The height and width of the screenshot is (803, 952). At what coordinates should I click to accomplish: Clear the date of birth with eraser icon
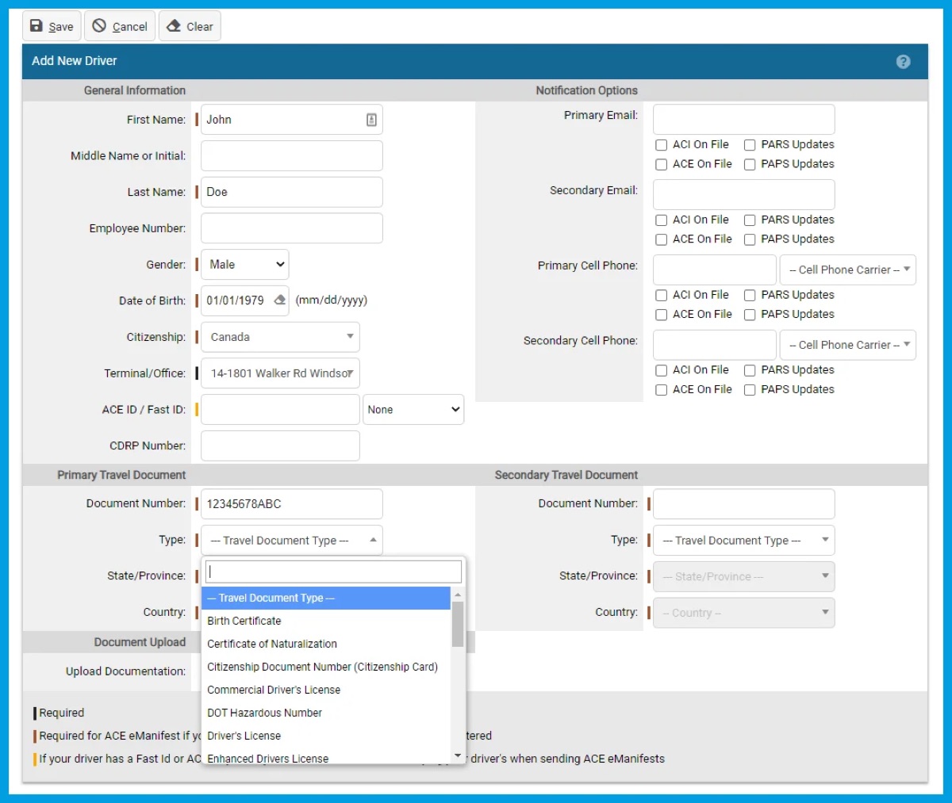point(279,300)
